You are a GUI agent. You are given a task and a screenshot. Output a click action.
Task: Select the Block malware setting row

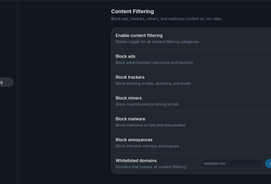[185, 122]
